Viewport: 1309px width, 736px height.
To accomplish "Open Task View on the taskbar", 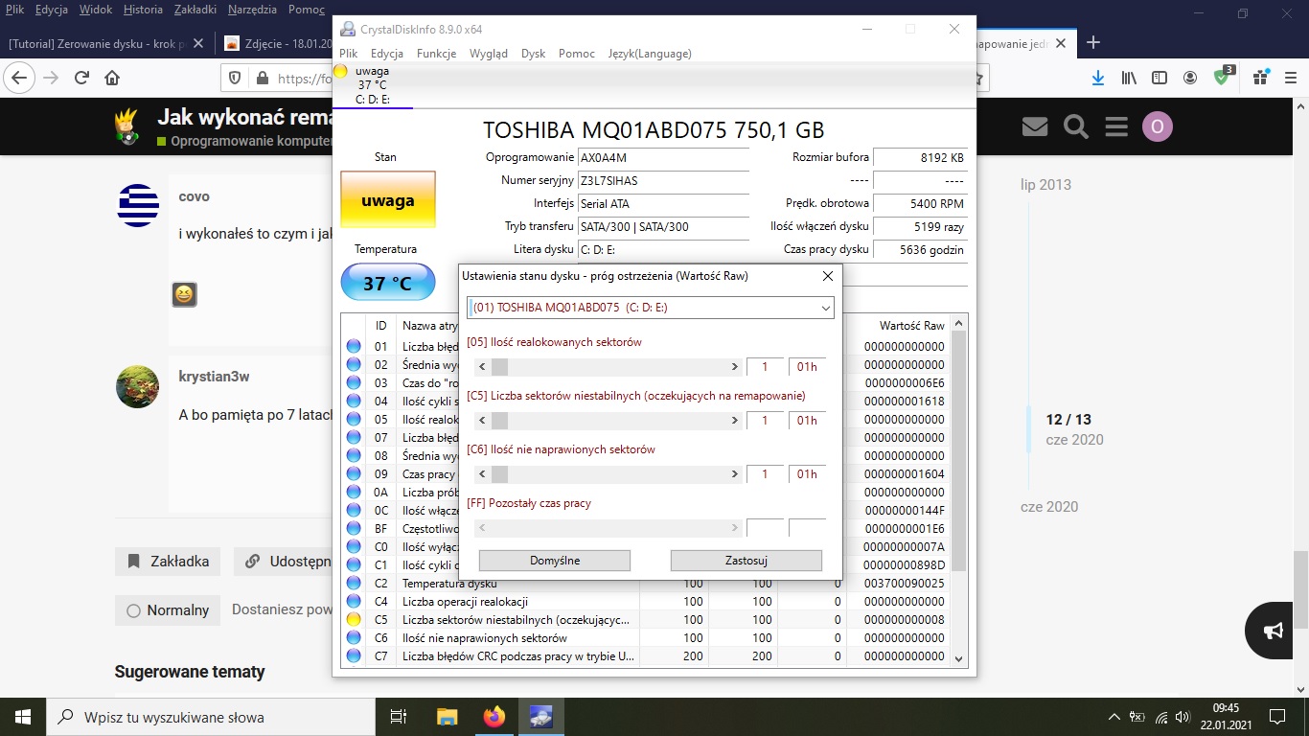I will (400, 717).
